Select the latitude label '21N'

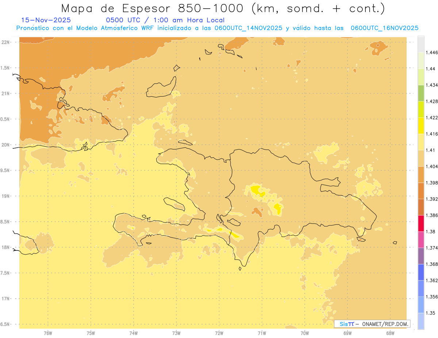5,93
